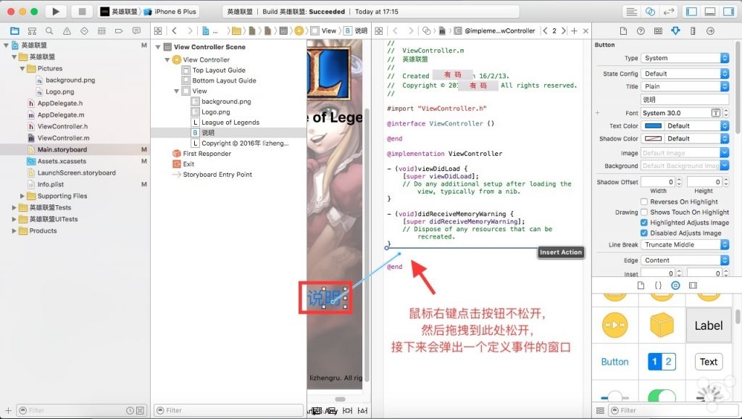Viewport: 742px width, 419px height.
Task: Click the Text Color swatch
Action: [x=653, y=126]
